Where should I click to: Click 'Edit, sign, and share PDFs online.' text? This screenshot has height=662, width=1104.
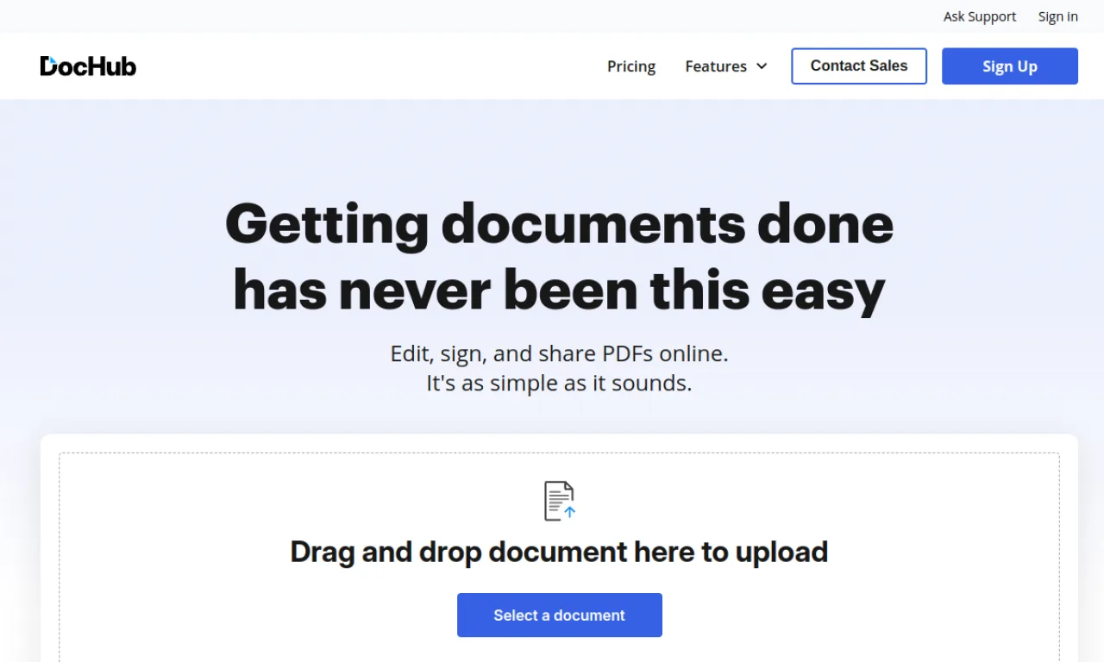(x=560, y=353)
